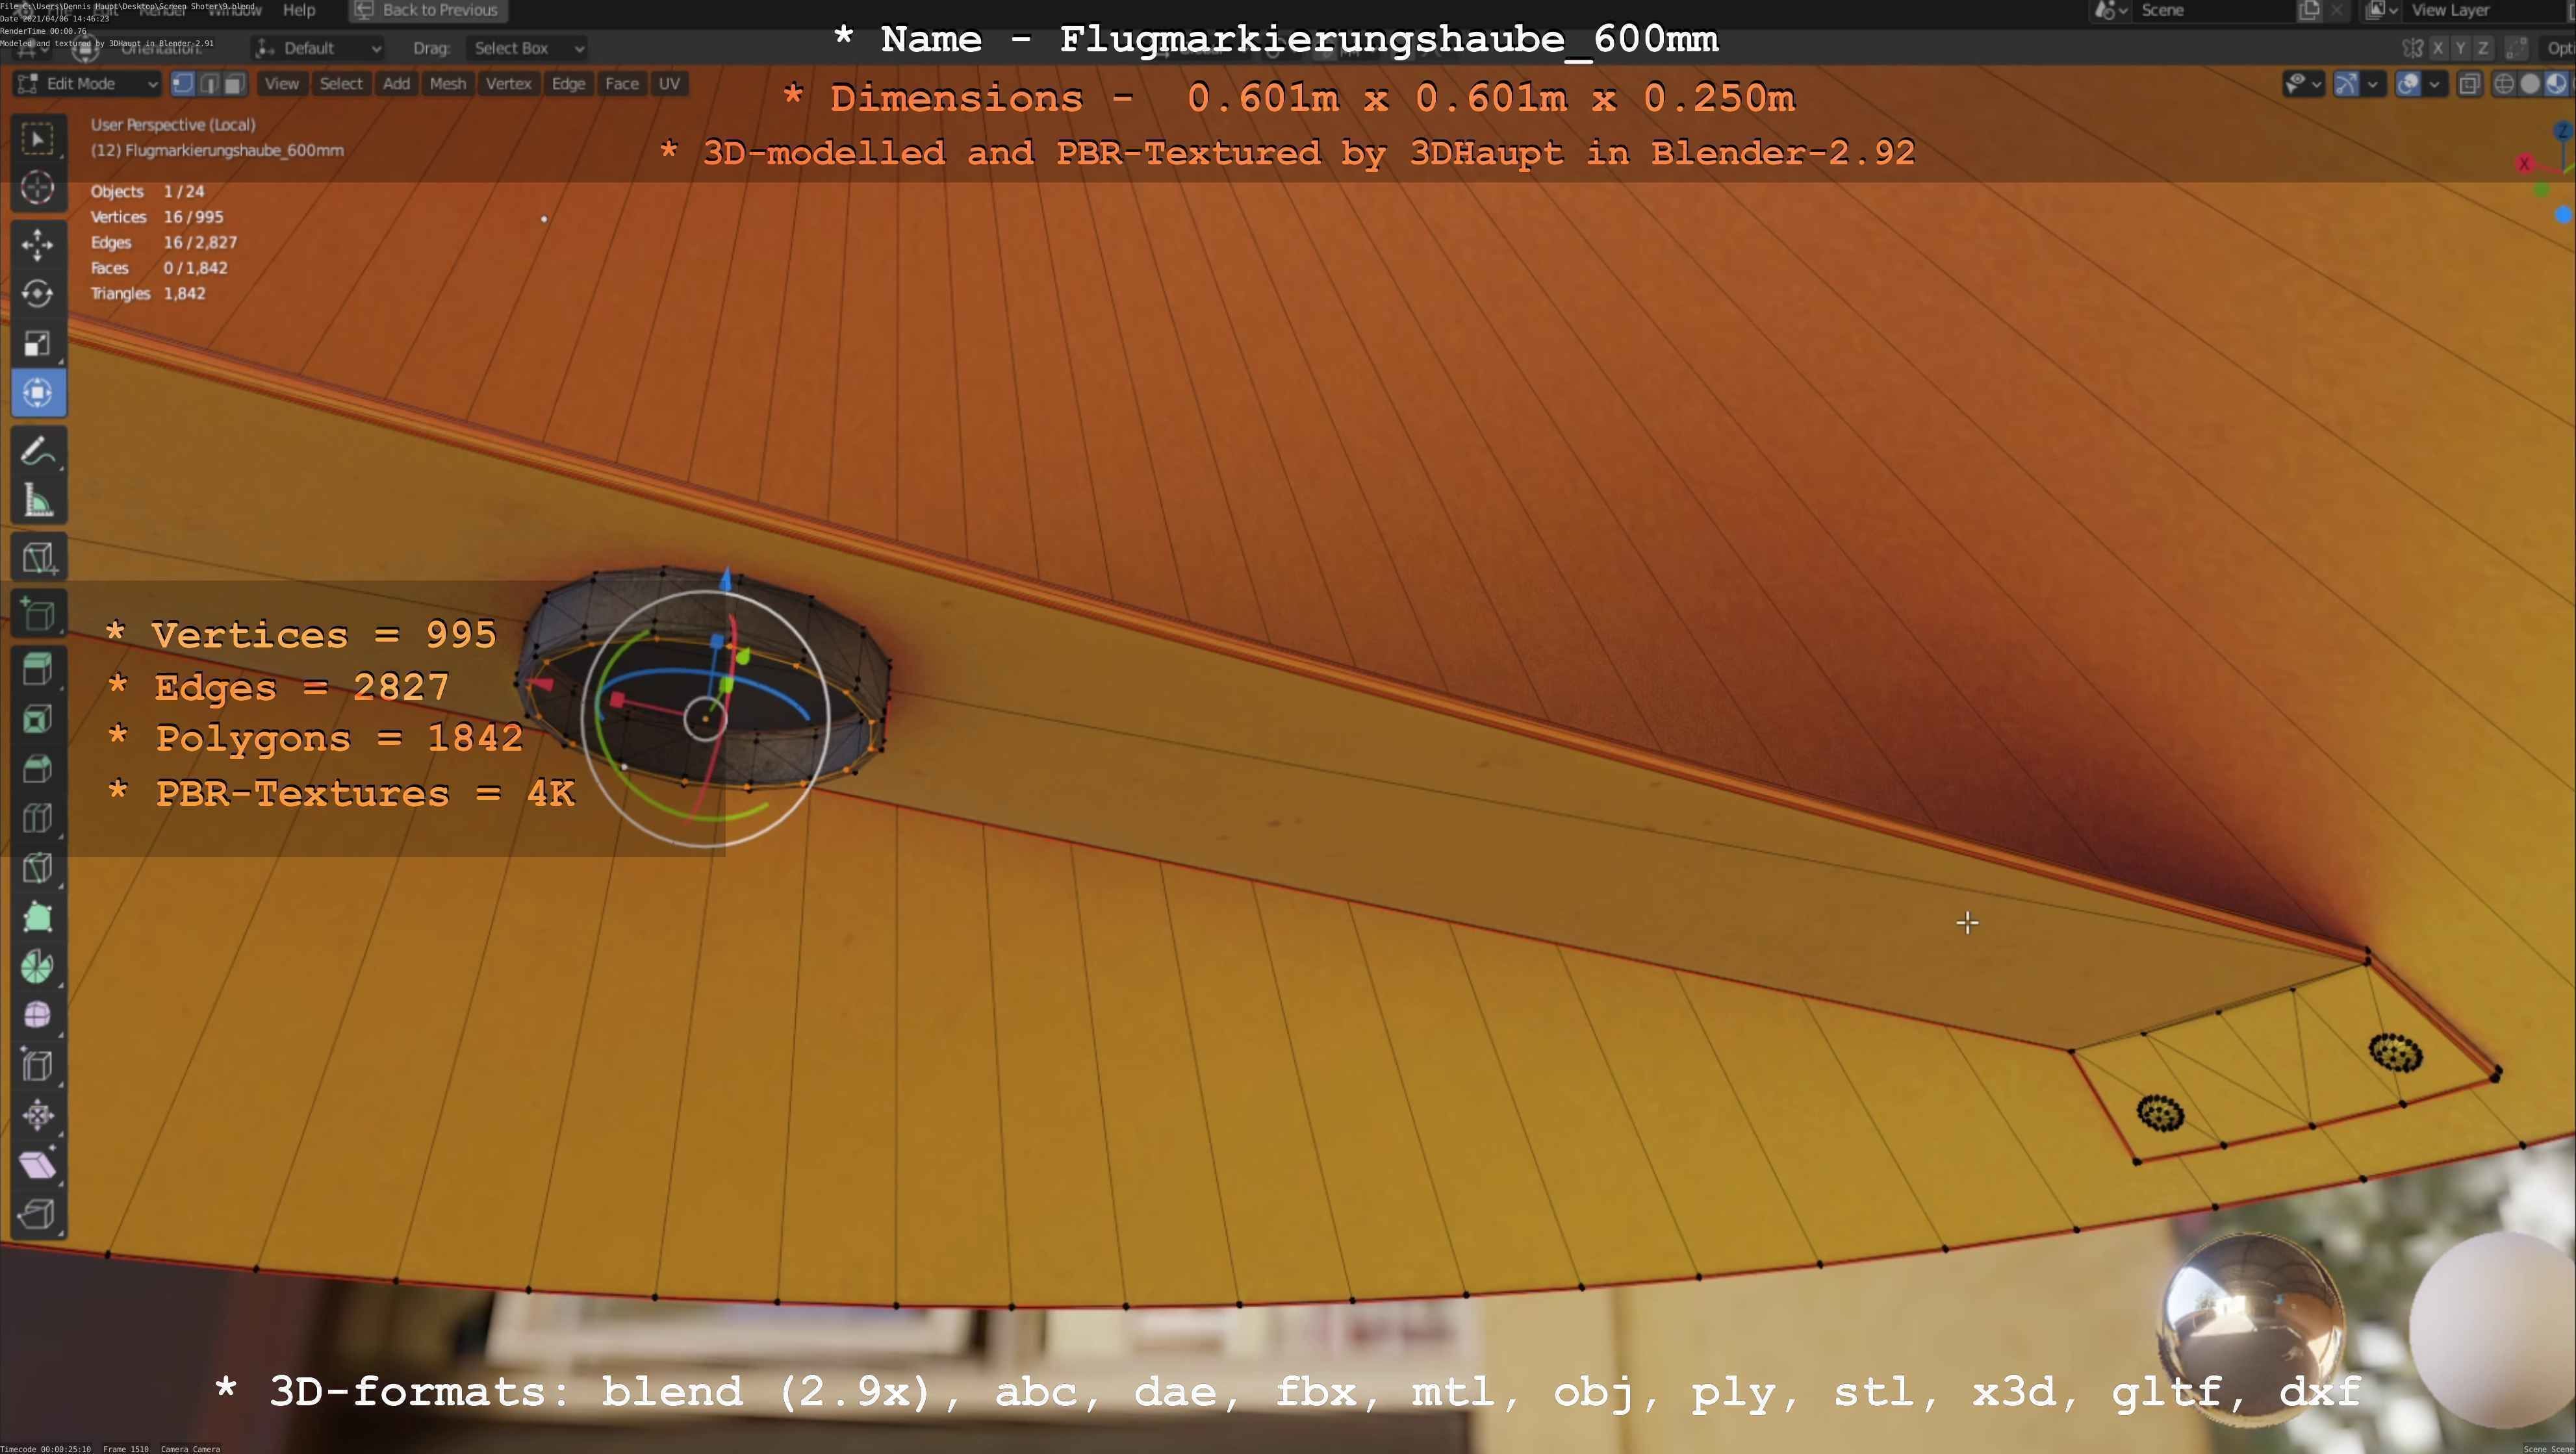Click the delete scene X icon
This screenshot has height=1454, width=2576.
2336,10
